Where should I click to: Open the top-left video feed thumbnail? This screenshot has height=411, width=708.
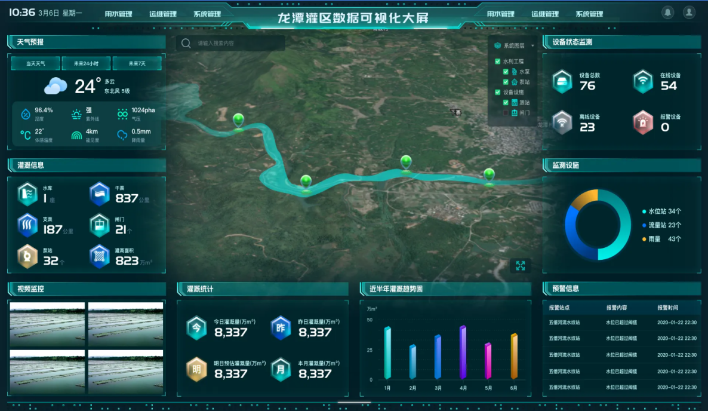(47, 324)
